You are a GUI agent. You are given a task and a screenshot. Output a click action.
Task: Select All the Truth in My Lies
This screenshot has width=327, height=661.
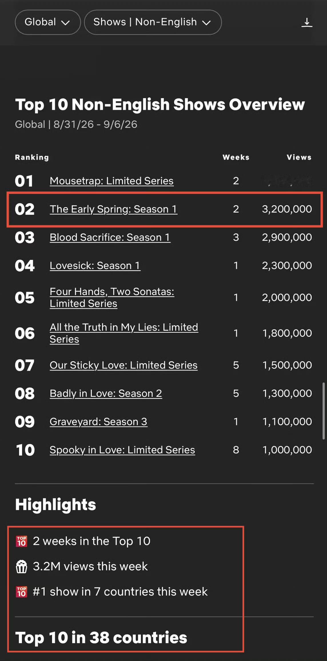click(x=124, y=333)
